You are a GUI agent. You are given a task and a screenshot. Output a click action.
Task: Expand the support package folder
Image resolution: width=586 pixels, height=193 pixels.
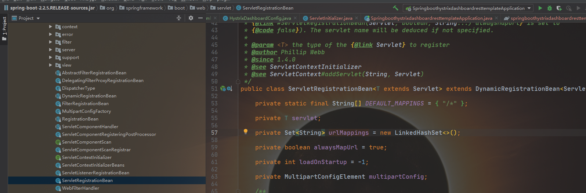[x=51, y=57]
